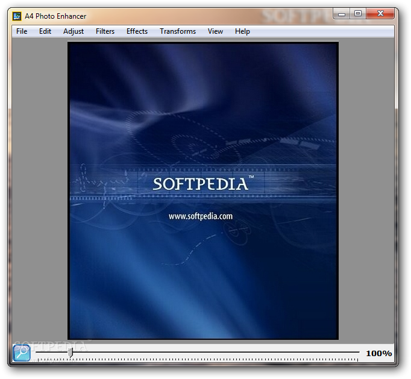Click the 100% zoom level readout
The height and width of the screenshot is (379, 411).
379,353
